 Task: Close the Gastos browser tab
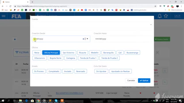coord(28,2)
